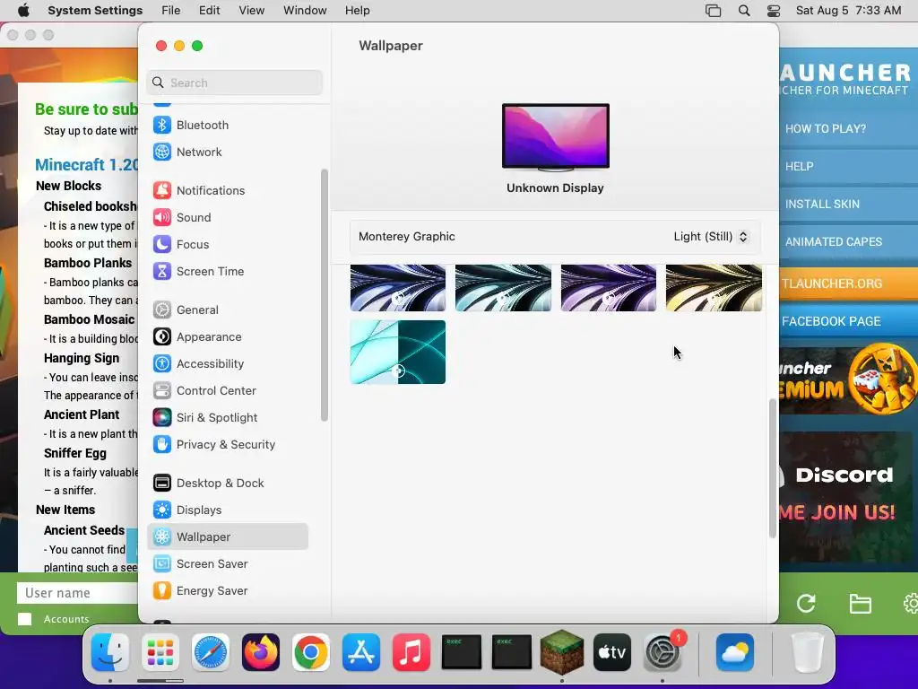This screenshot has height=689, width=918.
Task: Open the Light (Still) appearance dropdown
Action: click(x=710, y=237)
